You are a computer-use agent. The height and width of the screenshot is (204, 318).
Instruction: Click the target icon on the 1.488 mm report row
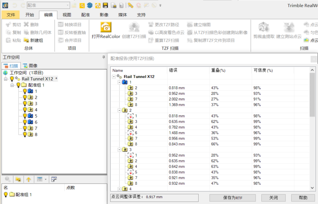[x=130, y=133]
